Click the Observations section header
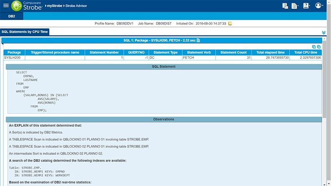The image size is (331, 186). pos(164,119)
